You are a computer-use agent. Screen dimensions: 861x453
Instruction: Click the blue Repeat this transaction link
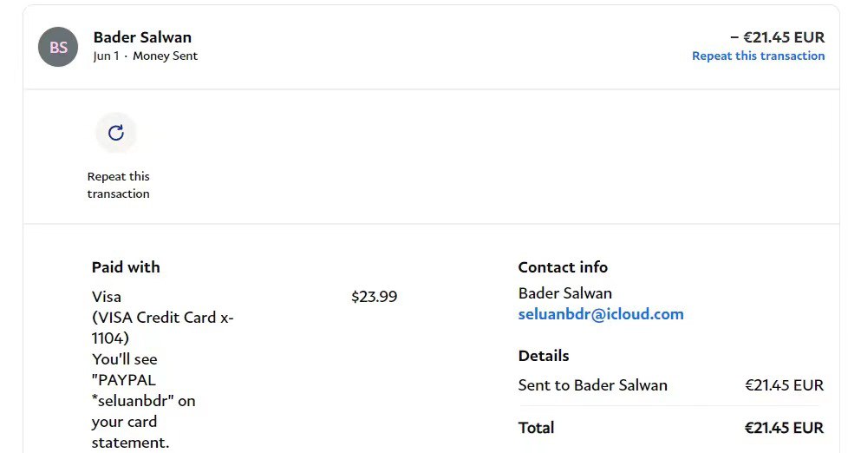[758, 56]
